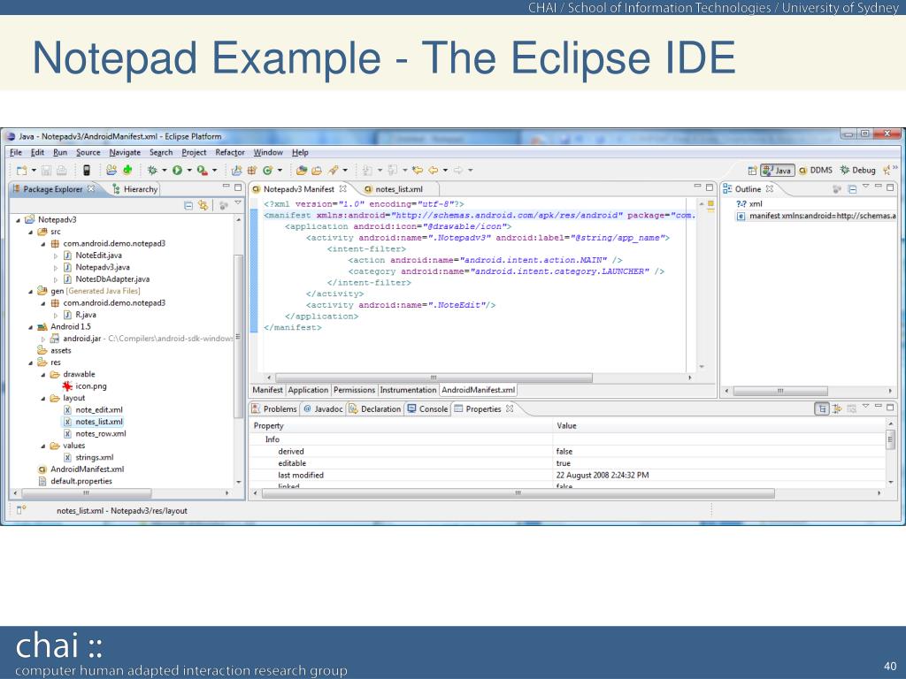This screenshot has width=906, height=679.
Task: Collapse the res folder node
Action: (31, 363)
